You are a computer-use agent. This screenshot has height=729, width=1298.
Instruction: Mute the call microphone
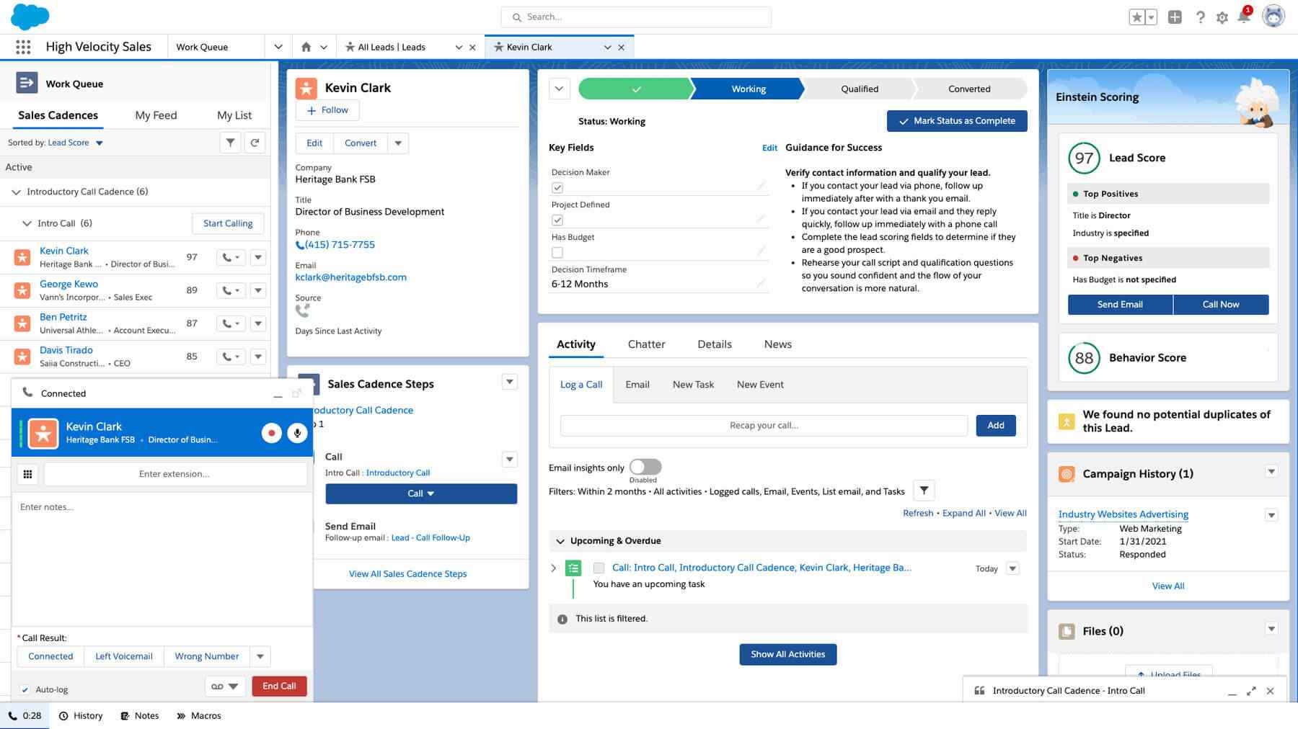[x=297, y=433]
